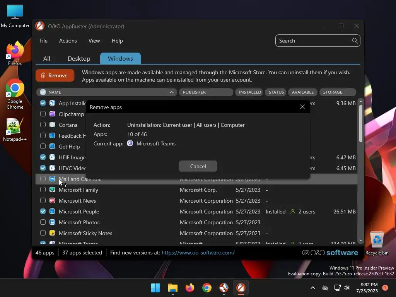Click the taskbar clock and date
This screenshot has height=297, width=396.
click(x=367, y=288)
